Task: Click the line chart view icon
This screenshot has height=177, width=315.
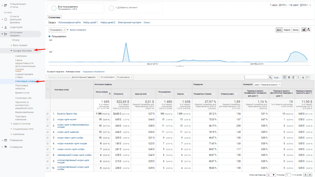Action: [x=304, y=30]
